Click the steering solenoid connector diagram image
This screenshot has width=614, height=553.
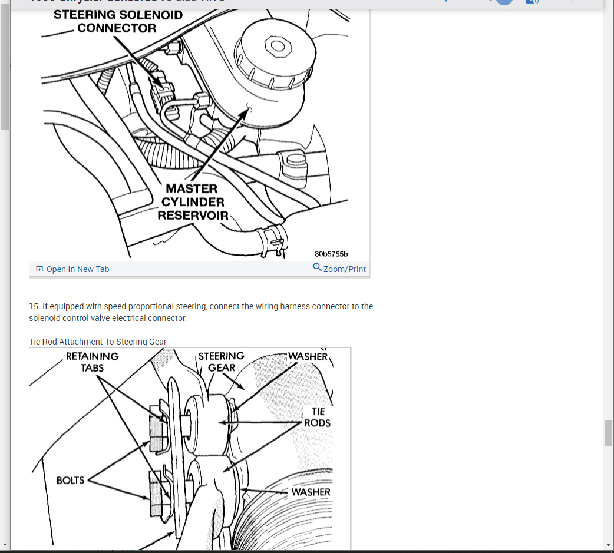pos(199,134)
